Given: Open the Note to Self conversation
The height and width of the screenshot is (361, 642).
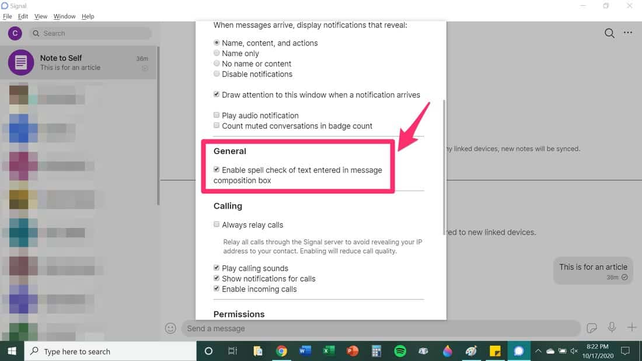Looking at the screenshot, I should (x=78, y=62).
